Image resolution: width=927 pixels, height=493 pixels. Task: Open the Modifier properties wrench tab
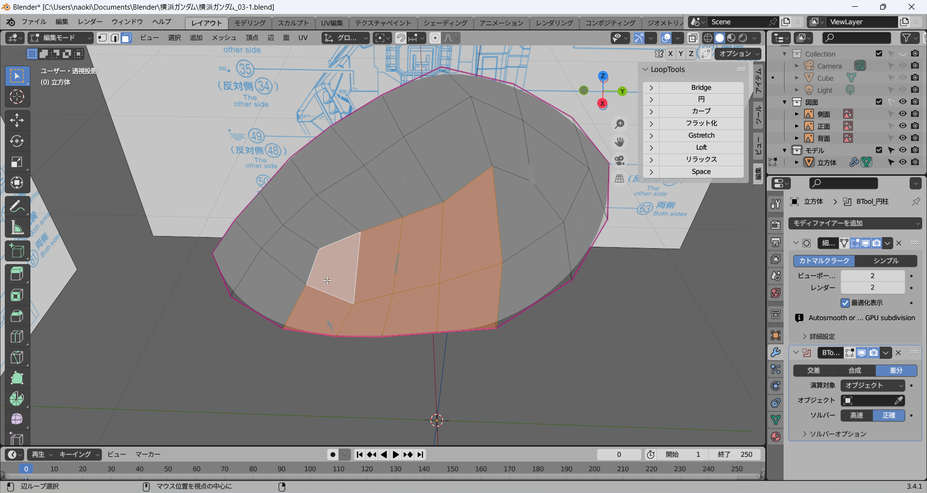tap(775, 352)
